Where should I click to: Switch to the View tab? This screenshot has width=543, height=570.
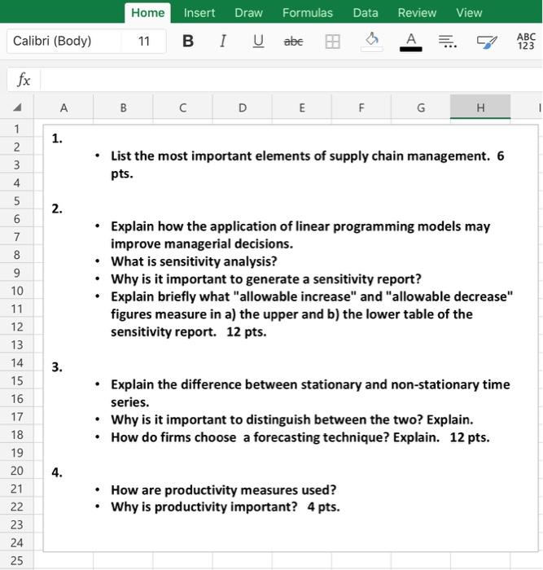pos(469,13)
